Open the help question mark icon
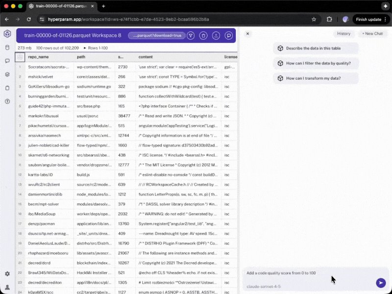This screenshot has height=294, width=392. tap(7, 101)
